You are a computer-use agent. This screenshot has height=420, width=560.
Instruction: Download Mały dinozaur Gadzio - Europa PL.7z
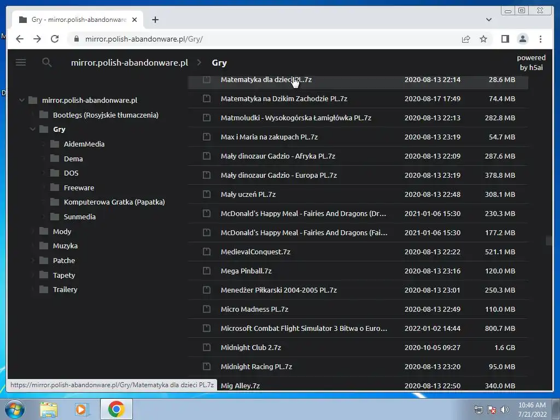[x=278, y=175]
